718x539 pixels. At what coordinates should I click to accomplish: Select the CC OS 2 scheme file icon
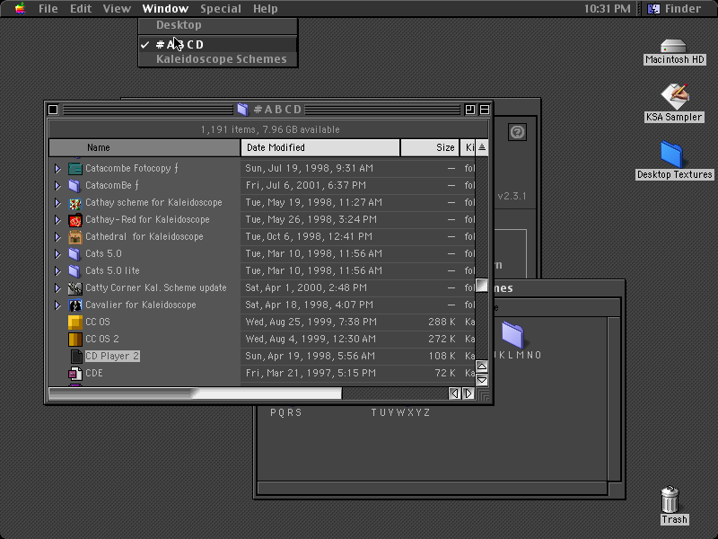click(x=75, y=340)
